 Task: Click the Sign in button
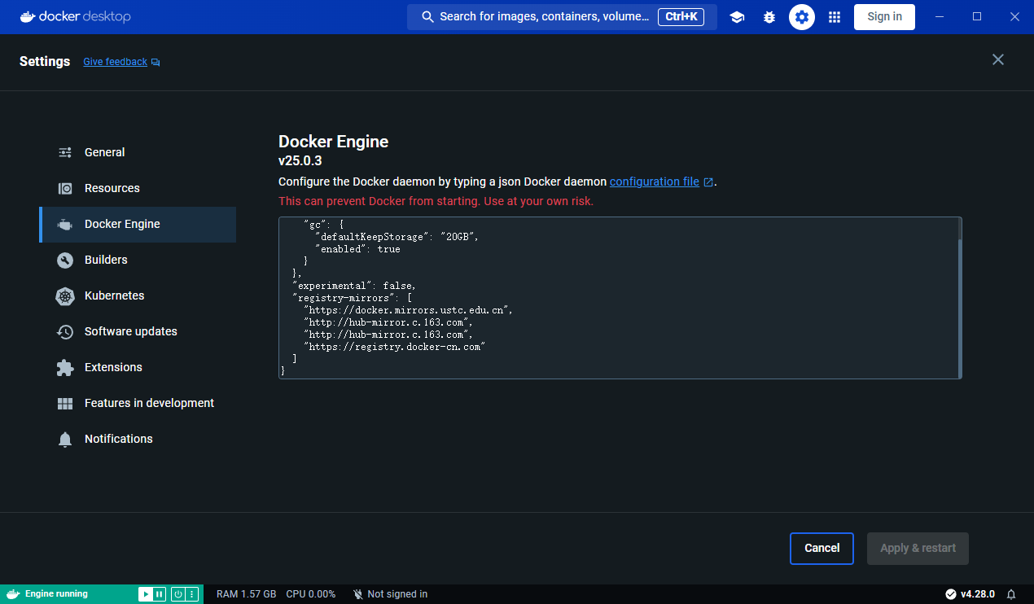point(884,17)
